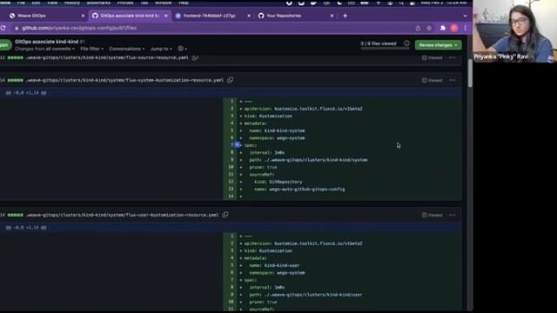
Task: Copy the flux-user-kustomization-resource.yaml file path
Action: pyautogui.click(x=225, y=215)
